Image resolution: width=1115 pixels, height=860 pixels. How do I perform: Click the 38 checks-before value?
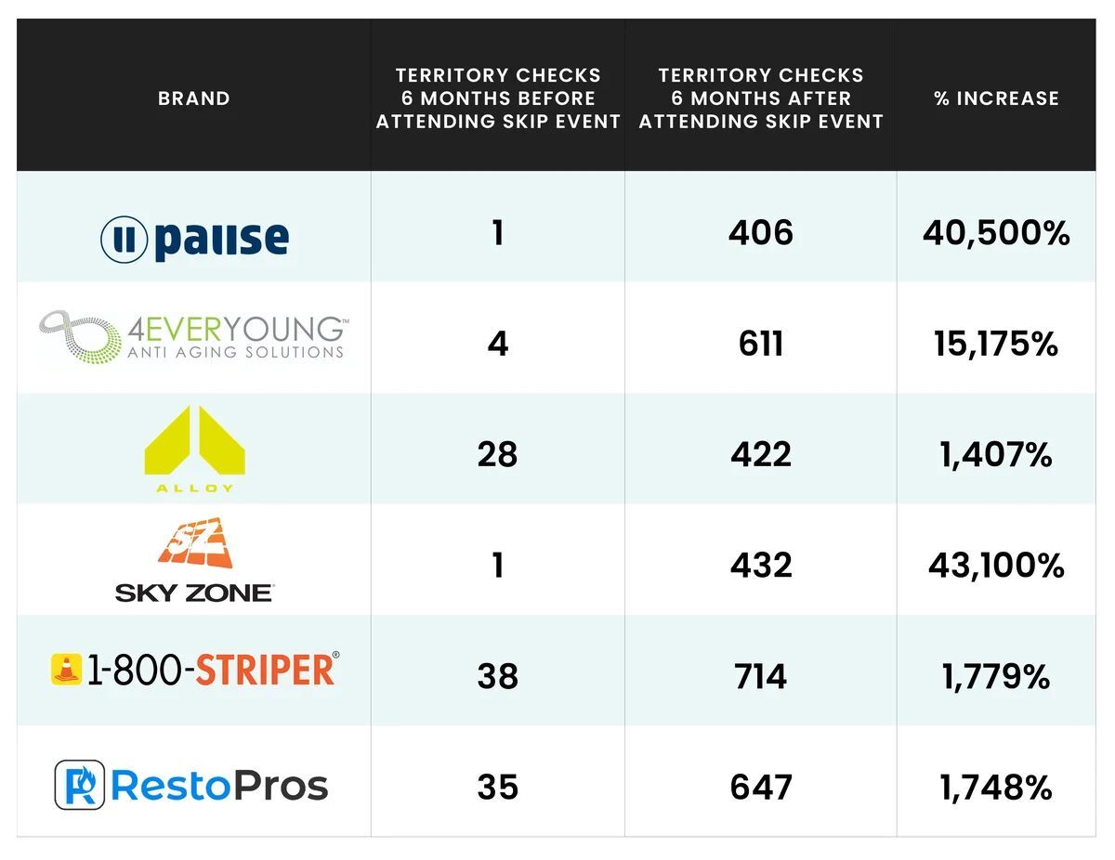498,676
